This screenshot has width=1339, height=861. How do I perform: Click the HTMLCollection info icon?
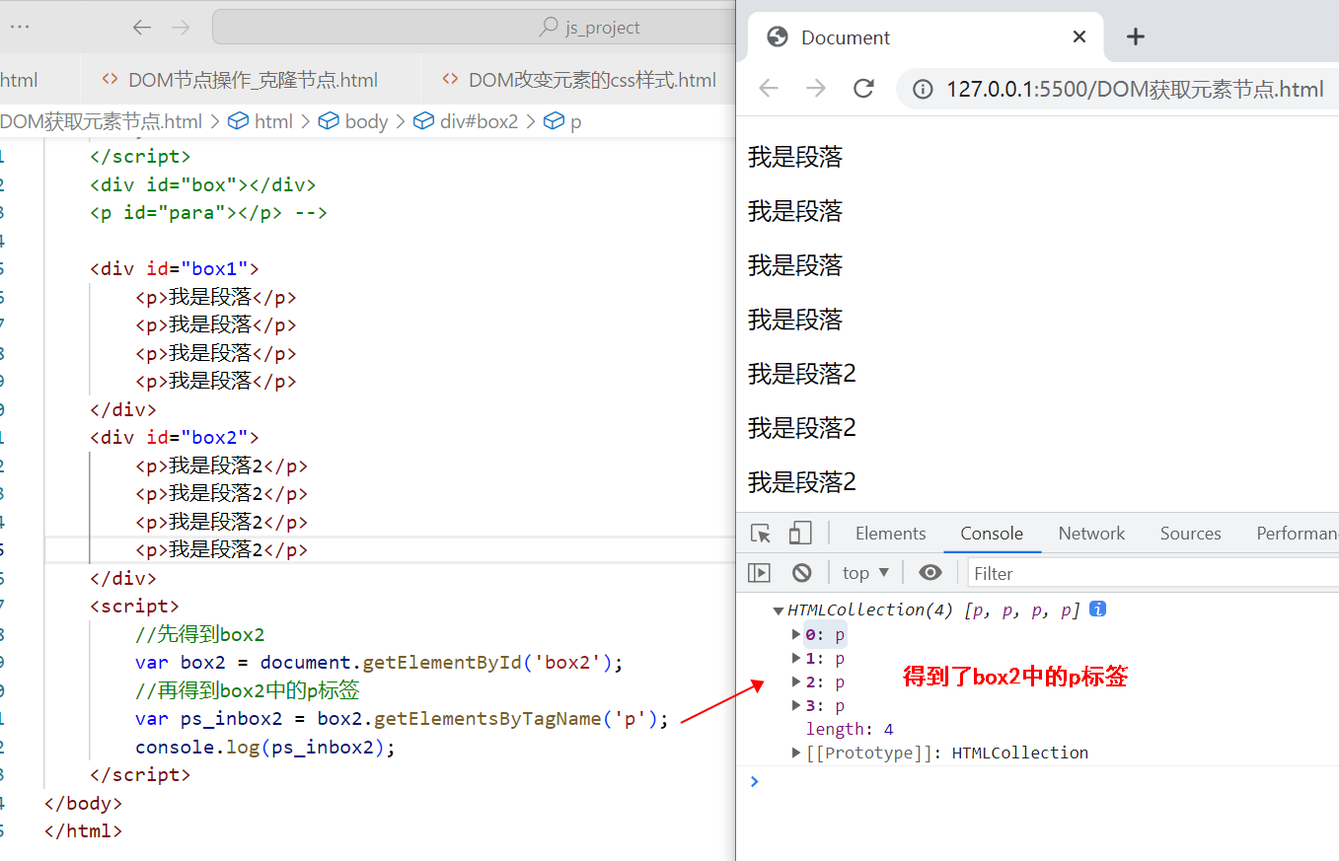coord(1097,610)
